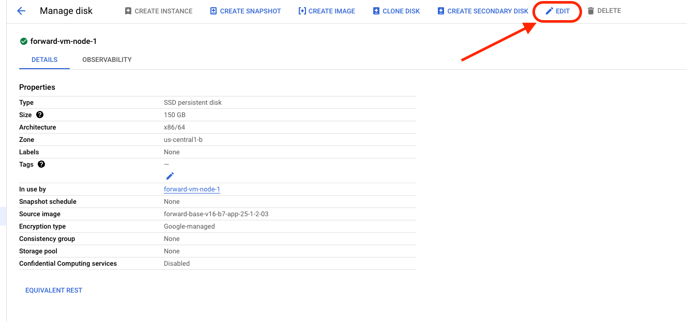Click the source image value text
Viewport: 687px width, 322px height.
(x=216, y=214)
